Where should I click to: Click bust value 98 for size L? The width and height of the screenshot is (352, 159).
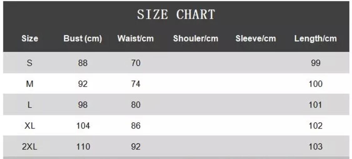coord(83,105)
